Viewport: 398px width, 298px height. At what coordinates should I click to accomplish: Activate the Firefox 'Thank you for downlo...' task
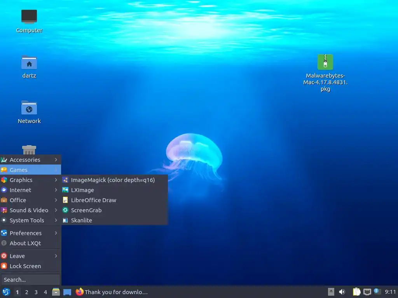pyautogui.click(x=112, y=292)
